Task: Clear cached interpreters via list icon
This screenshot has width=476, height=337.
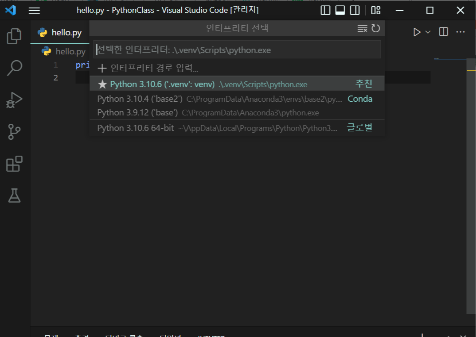Action: [363, 28]
